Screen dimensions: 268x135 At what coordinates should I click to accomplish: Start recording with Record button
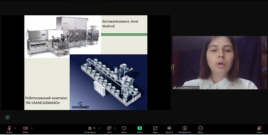click(169, 130)
